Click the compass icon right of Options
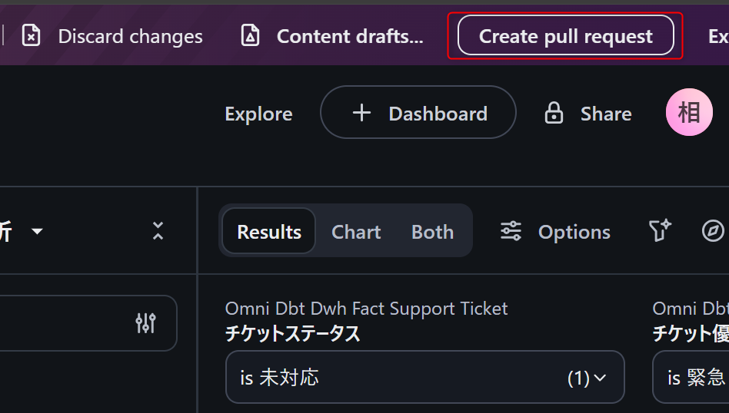The width and height of the screenshot is (729, 413). pyautogui.click(x=713, y=231)
